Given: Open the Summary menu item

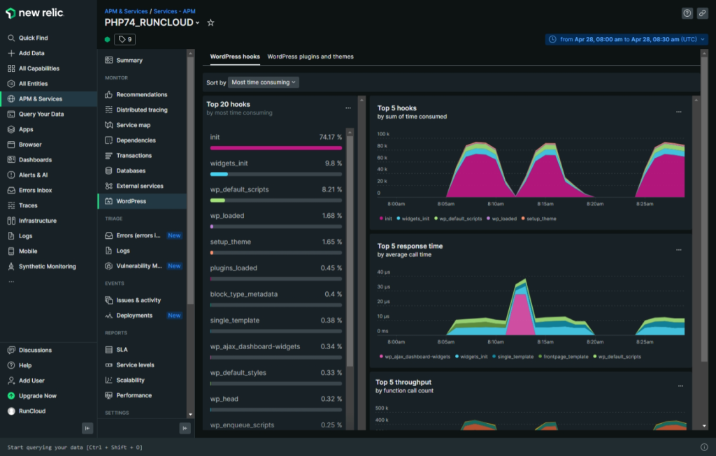Looking at the screenshot, I should (142, 60).
